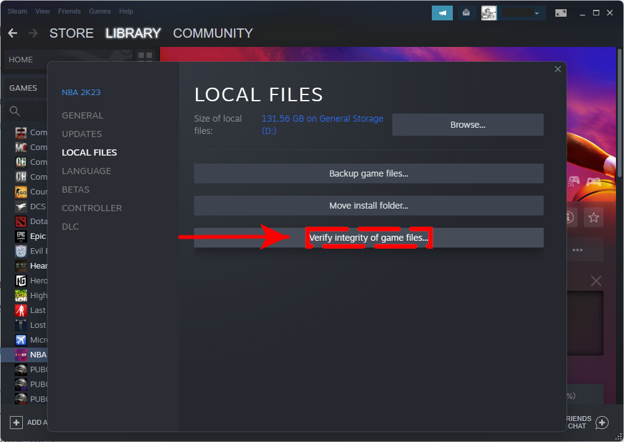Select the DCS game icon
This screenshot has height=442, width=624.
pyautogui.click(x=20, y=207)
